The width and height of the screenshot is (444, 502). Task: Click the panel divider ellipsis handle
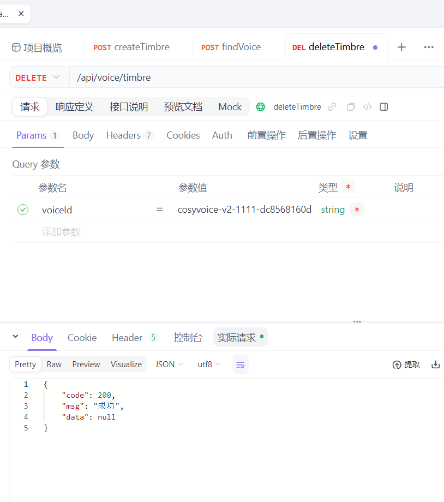tap(357, 322)
